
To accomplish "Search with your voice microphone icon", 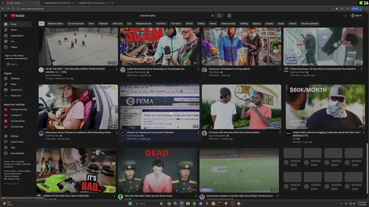I will click(x=229, y=16).
